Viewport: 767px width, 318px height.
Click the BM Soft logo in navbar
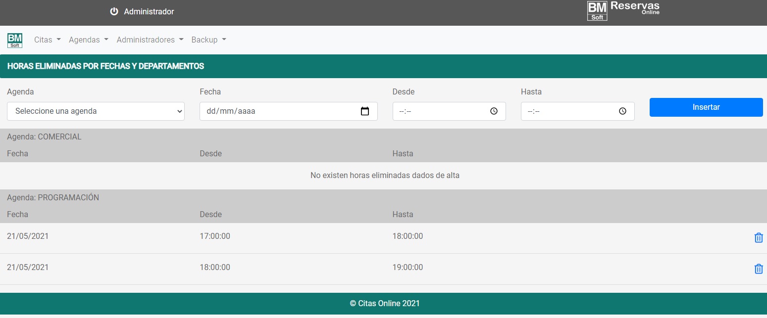click(x=15, y=40)
